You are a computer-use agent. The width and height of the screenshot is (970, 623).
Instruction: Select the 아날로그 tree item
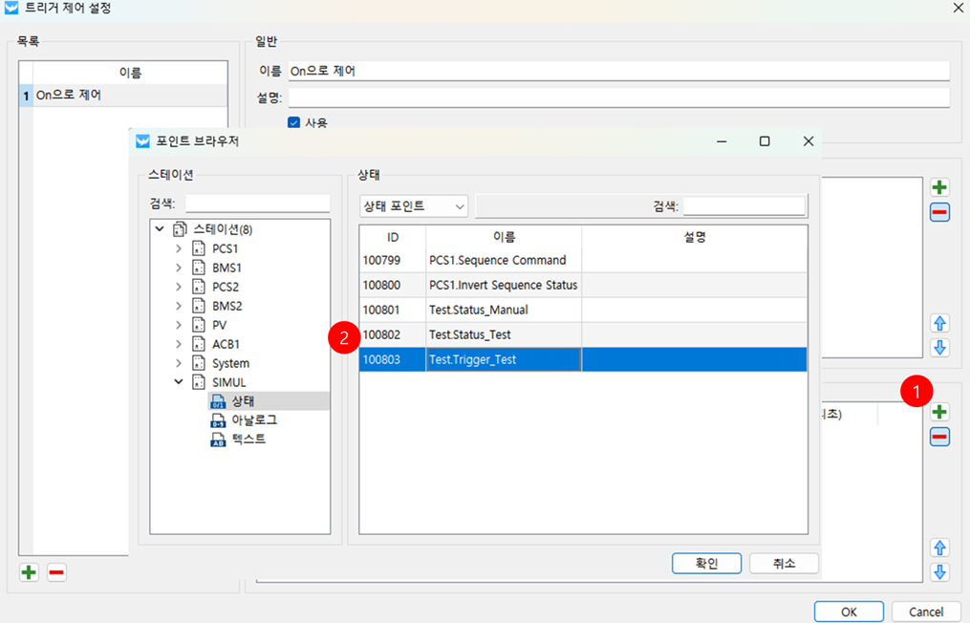click(254, 420)
